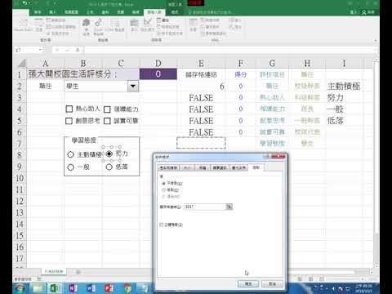
Task: Tick the 誠實可靠 checkbox
Action: click(107, 121)
